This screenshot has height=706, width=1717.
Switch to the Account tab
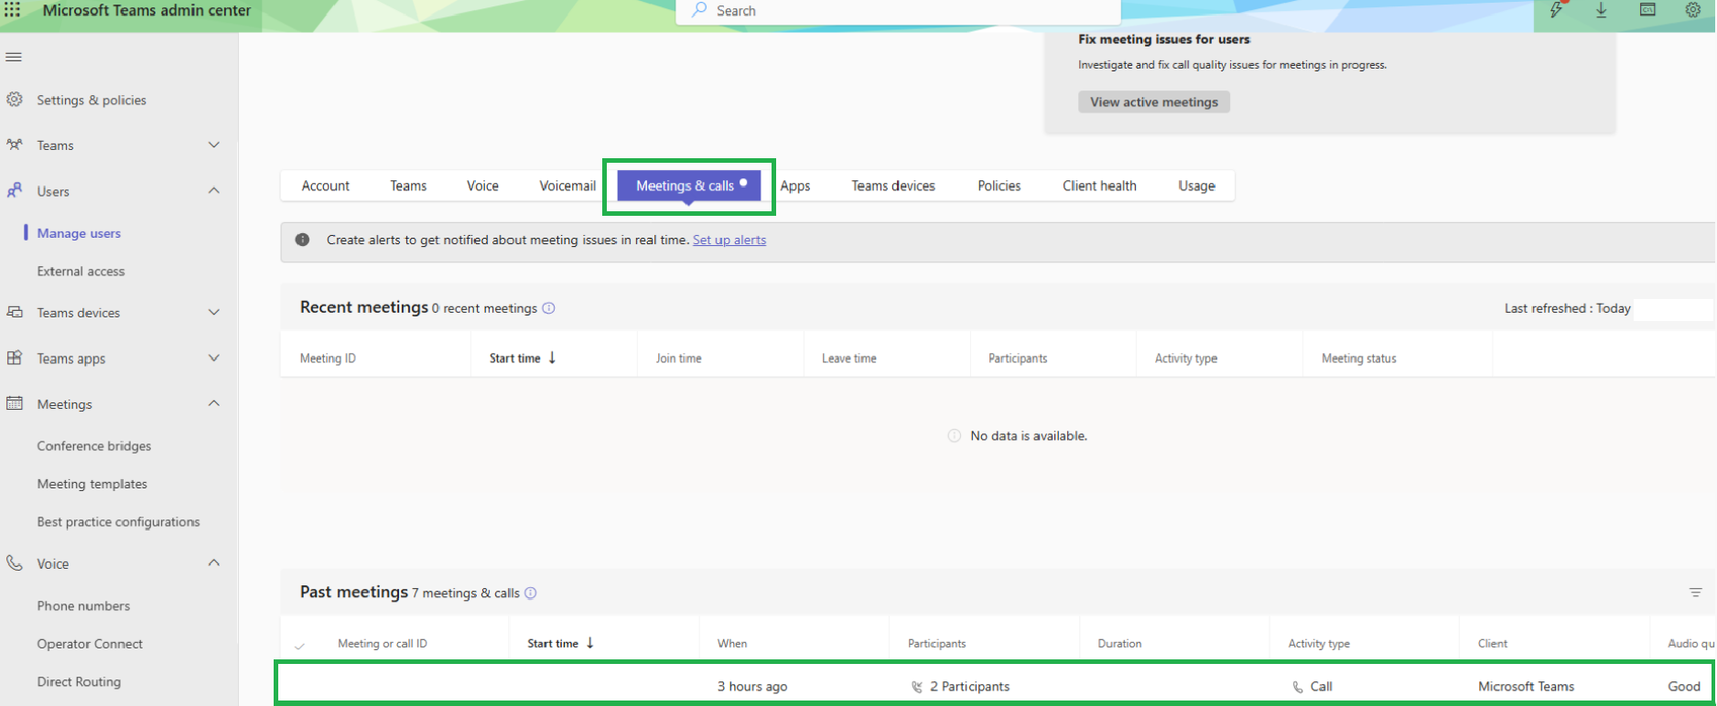[326, 186]
